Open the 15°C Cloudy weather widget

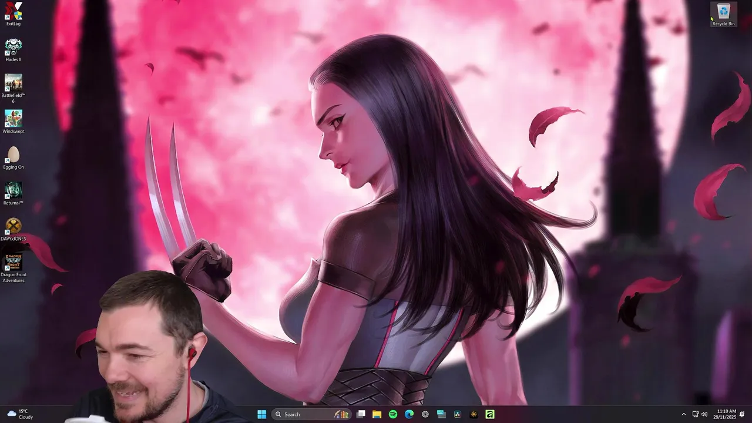19,414
